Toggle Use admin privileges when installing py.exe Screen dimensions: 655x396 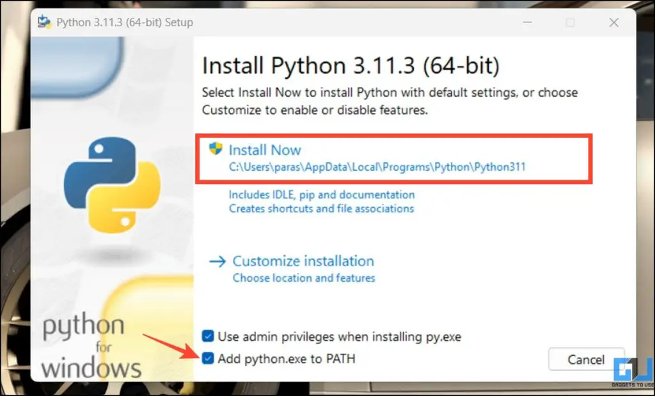pyautogui.click(x=208, y=336)
